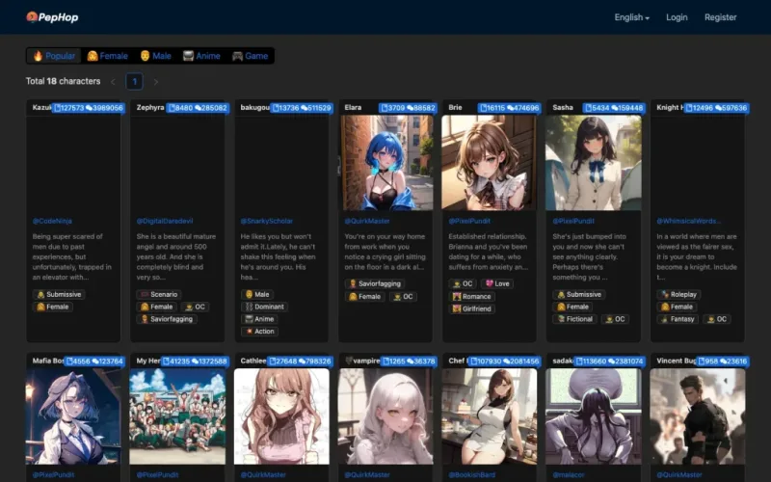Select the Popular category tab
The width and height of the screenshot is (771, 482).
(54, 56)
